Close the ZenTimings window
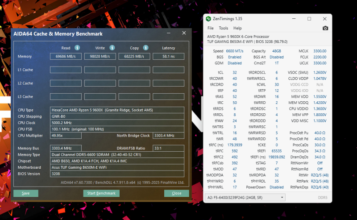357x220 pixels. (325, 19)
